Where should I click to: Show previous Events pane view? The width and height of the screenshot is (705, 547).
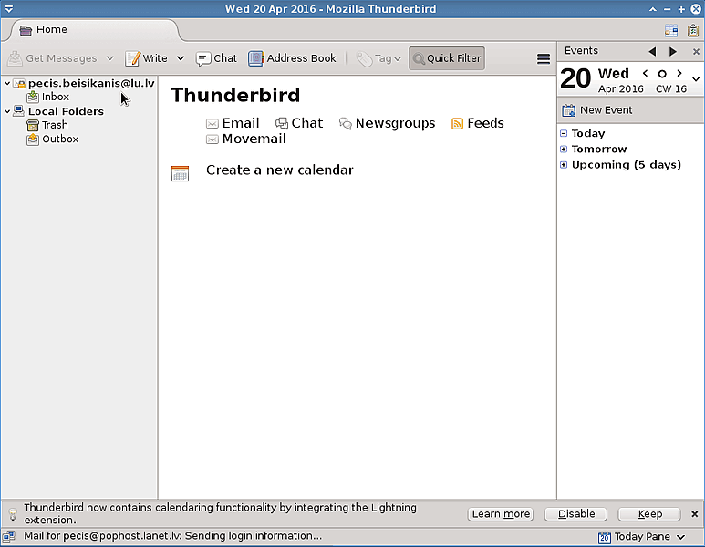tap(652, 52)
